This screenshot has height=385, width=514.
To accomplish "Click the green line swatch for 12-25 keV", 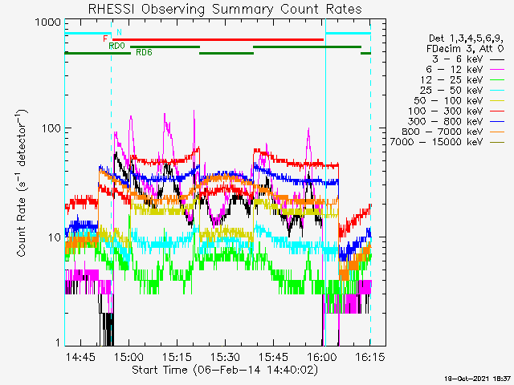I will 497,80.
